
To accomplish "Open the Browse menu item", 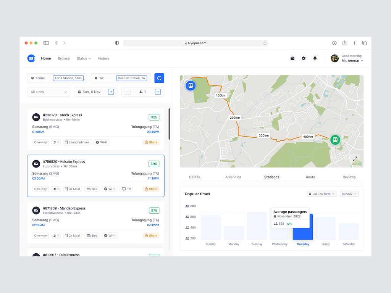I will click(64, 58).
